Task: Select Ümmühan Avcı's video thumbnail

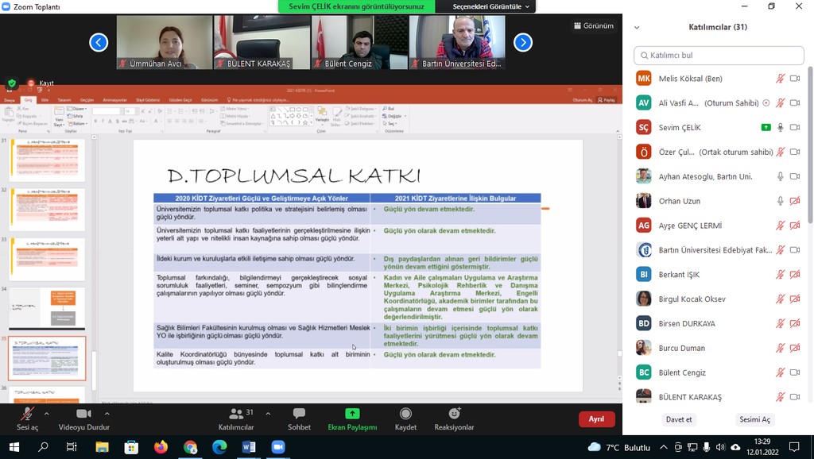Action: pyautogui.click(x=164, y=42)
